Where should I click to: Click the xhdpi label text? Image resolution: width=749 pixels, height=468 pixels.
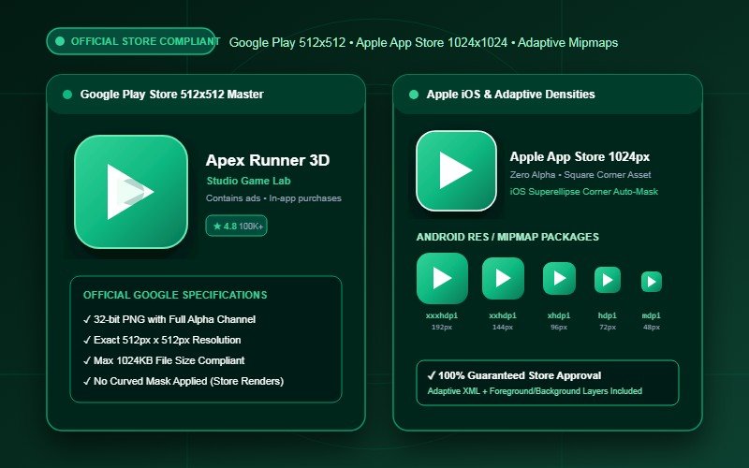(559, 315)
